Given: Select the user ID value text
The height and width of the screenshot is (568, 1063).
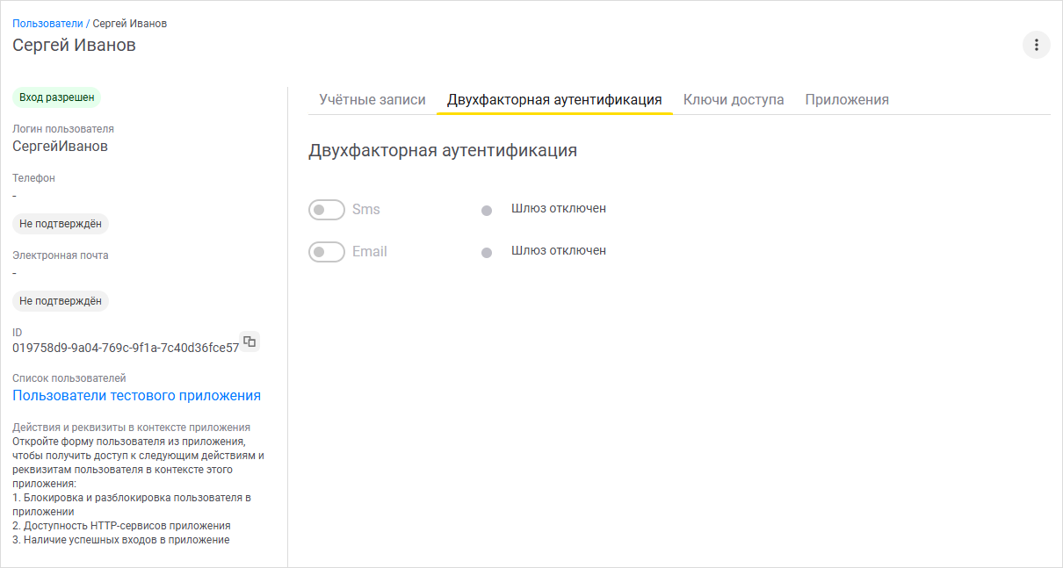Looking at the screenshot, I should point(123,348).
